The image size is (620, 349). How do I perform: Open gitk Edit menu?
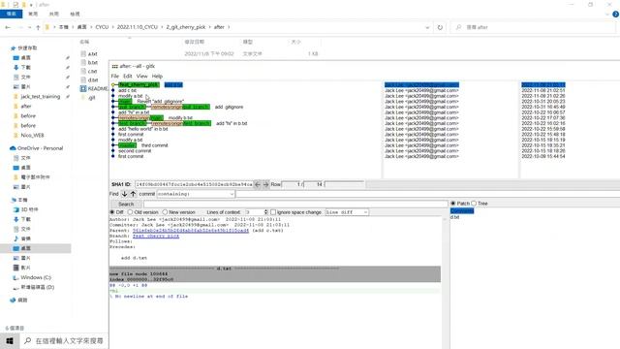pos(127,76)
